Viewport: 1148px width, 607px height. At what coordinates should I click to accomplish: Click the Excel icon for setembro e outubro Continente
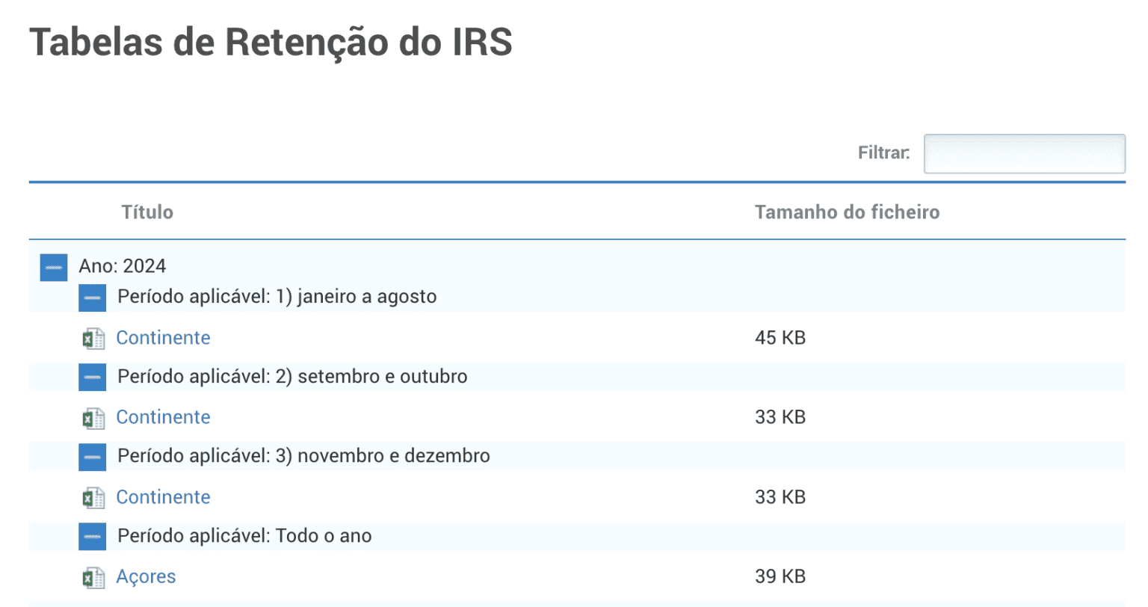(x=93, y=418)
